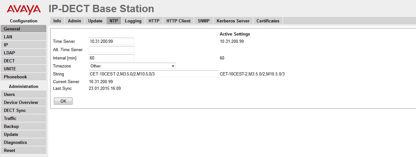This screenshot has height=157, width=416.
Task: Switch to the Admin tab
Action: click(74, 21)
